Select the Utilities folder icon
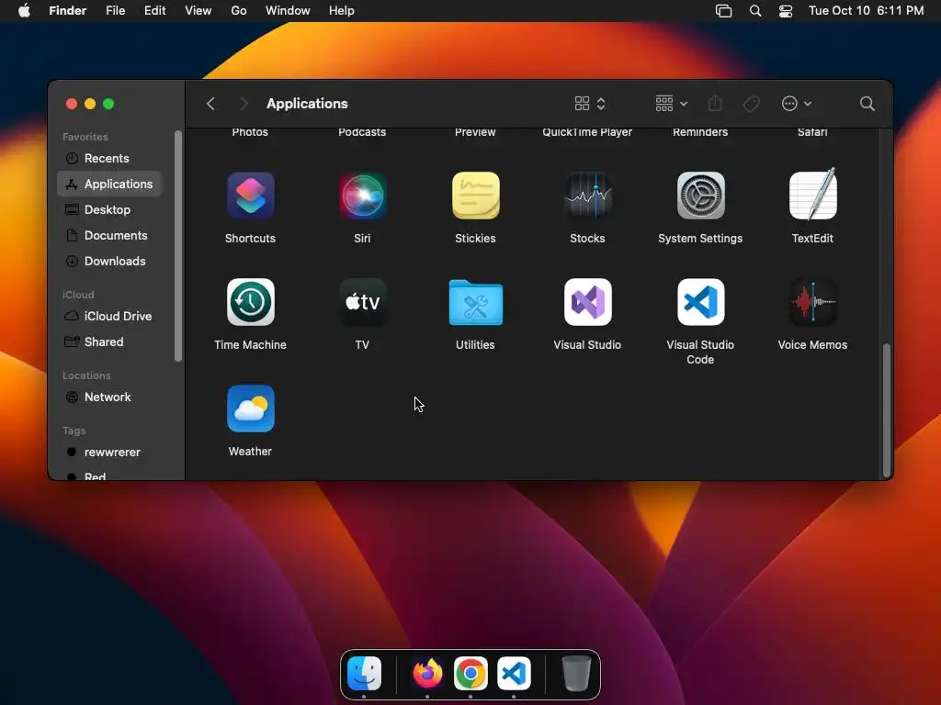Screen dimensions: 941x705 pos(475,302)
